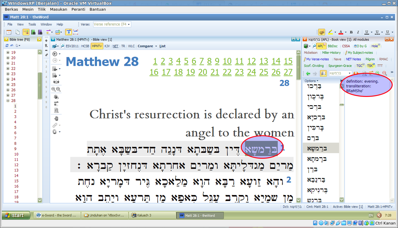398x228 pixels.
Task: Toggle bold formatting
Action: point(351,32)
